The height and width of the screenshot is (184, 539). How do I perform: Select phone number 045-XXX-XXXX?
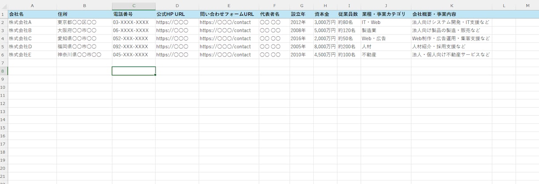(134, 55)
